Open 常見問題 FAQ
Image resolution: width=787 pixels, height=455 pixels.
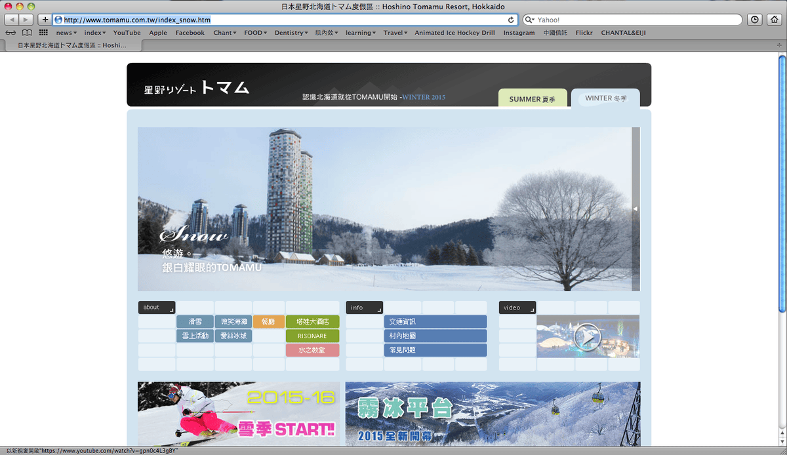435,350
